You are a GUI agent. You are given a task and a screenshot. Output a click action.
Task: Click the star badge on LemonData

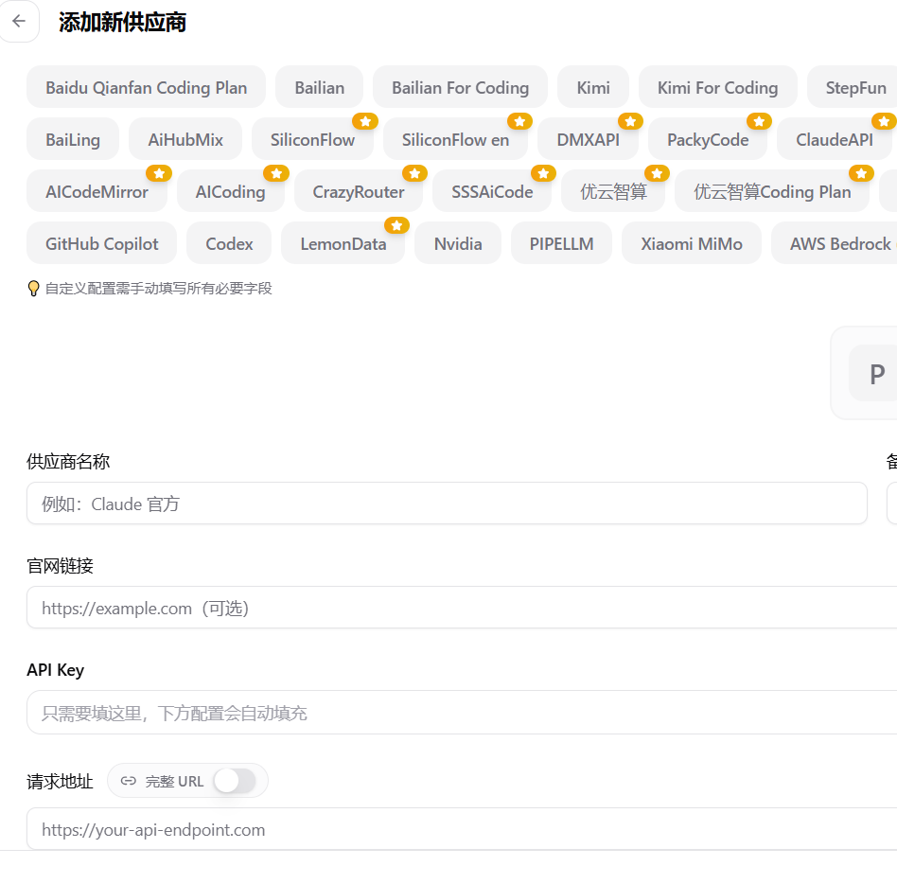396,225
